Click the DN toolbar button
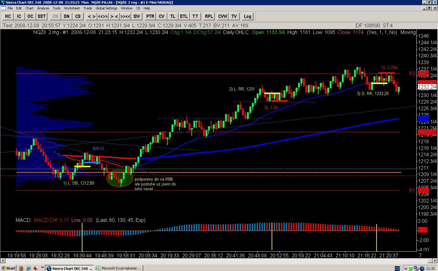 pos(67,16)
